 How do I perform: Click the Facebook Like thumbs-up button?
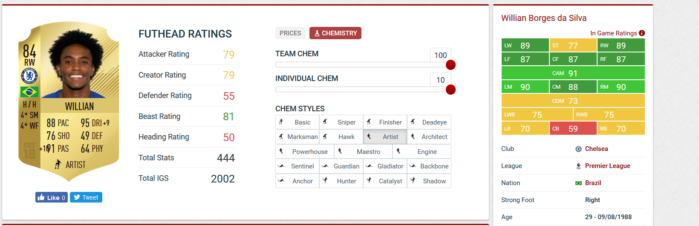[x=52, y=197]
